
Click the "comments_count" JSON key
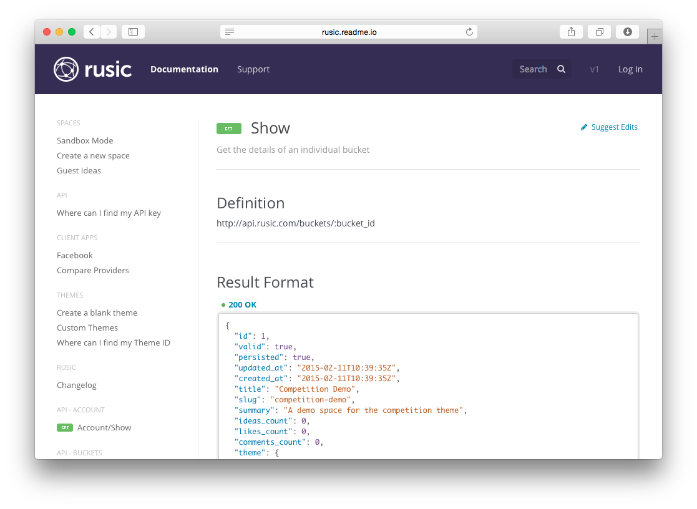[270, 442]
